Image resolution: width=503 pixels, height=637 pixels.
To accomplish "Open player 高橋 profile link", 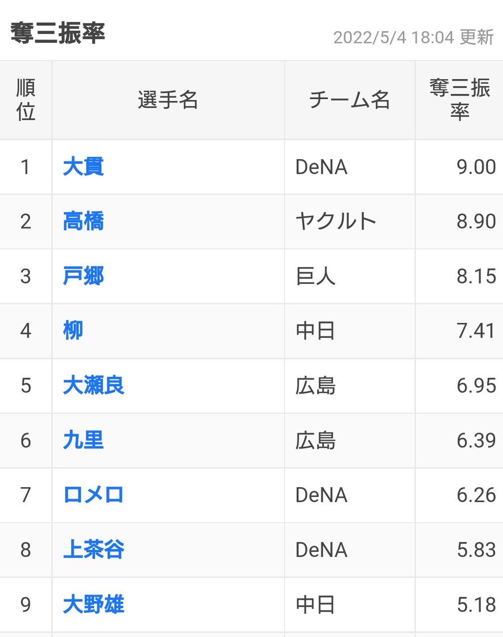I will click(83, 221).
